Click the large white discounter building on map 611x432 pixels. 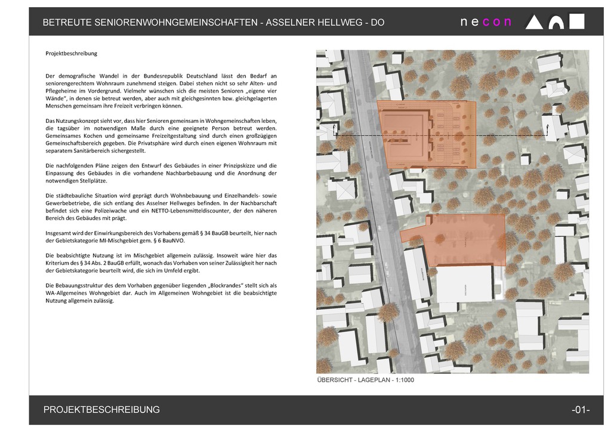(465, 285)
